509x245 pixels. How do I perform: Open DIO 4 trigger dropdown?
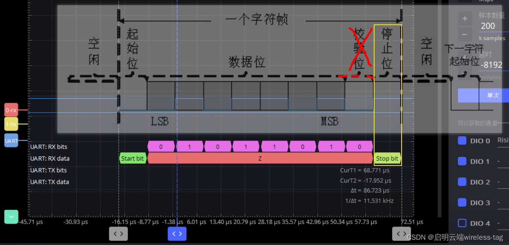(x=503, y=223)
